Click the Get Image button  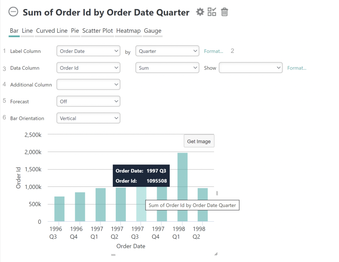coord(199,141)
